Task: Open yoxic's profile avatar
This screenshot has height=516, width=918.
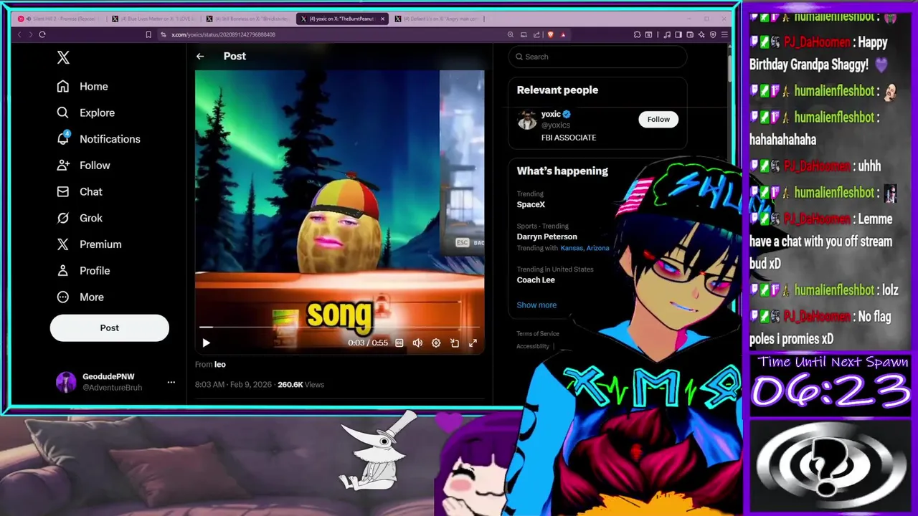Action: pyautogui.click(x=527, y=120)
